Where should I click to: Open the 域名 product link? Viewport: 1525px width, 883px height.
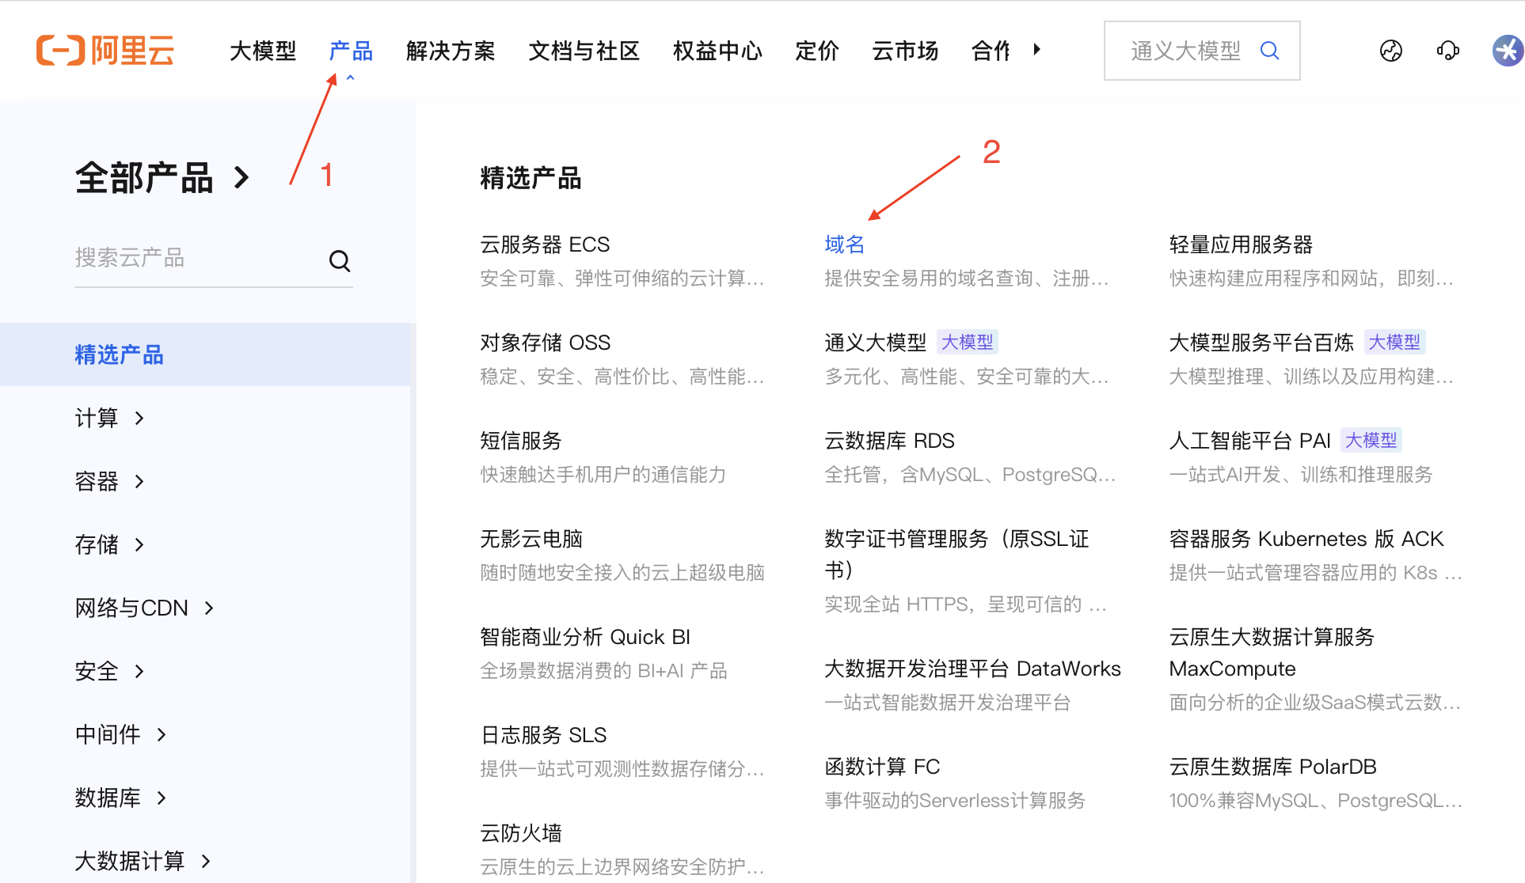point(844,244)
